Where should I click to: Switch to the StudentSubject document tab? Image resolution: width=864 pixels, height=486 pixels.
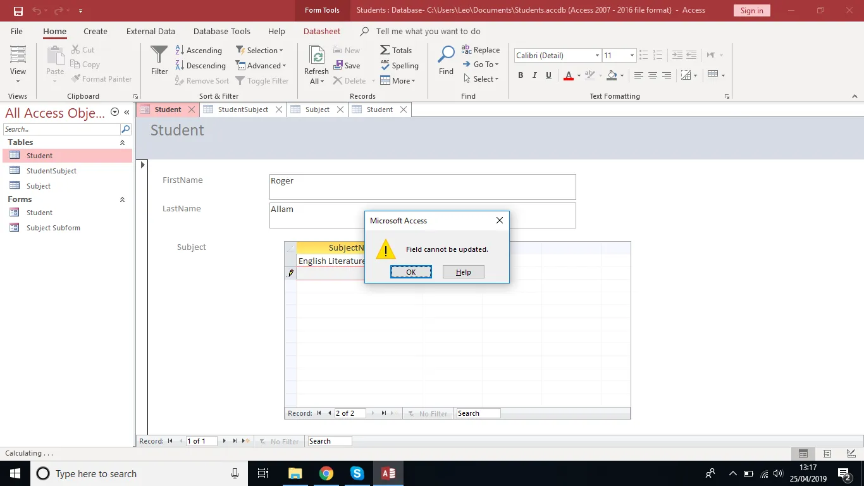tap(244, 109)
